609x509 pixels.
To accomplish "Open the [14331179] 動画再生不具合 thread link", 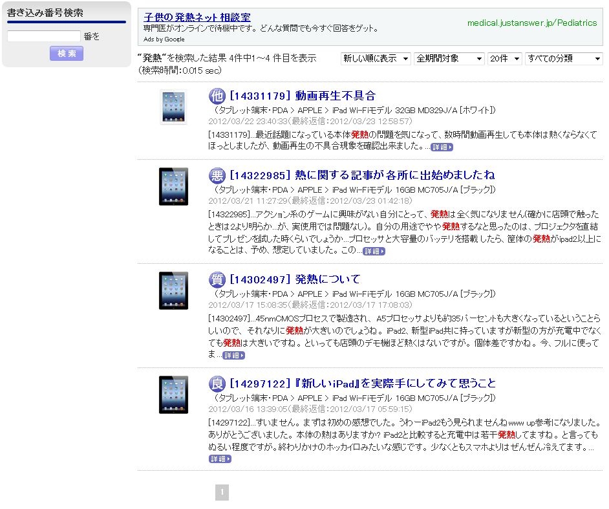I will (x=303, y=96).
